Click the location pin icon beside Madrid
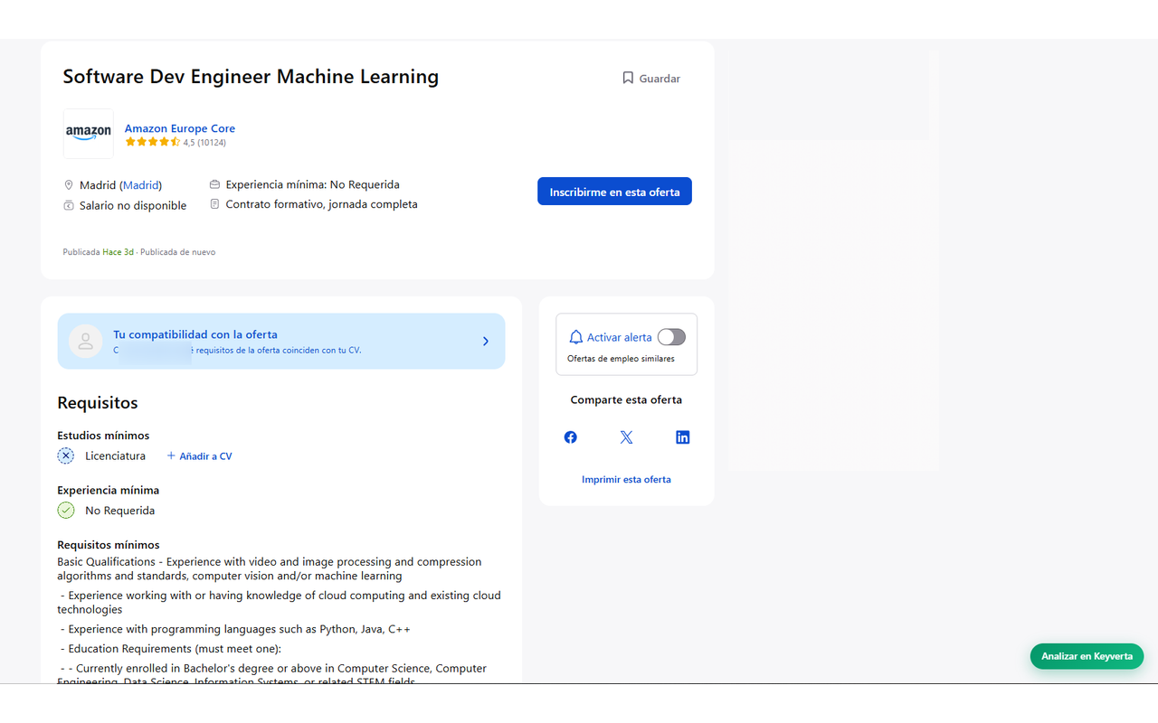1158x723 pixels. (x=69, y=185)
